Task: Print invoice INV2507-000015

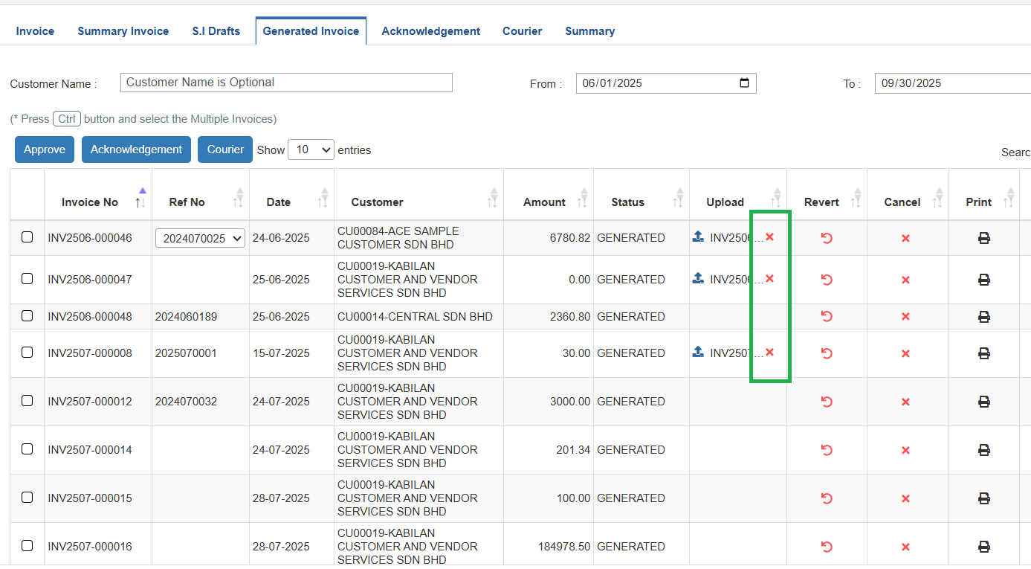Action: click(984, 498)
